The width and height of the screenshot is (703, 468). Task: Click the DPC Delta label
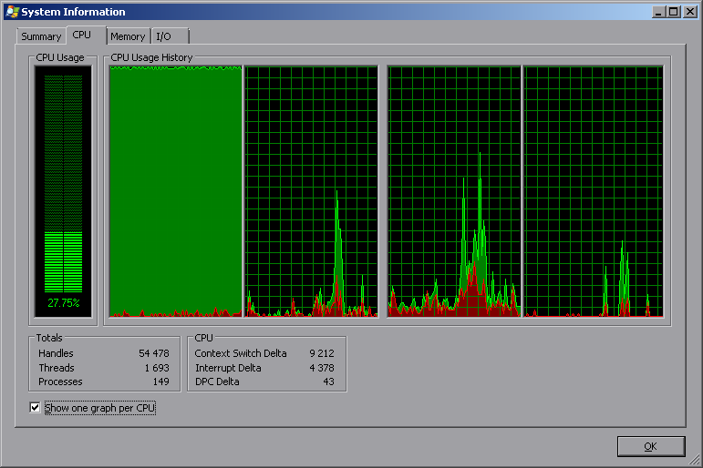(x=217, y=382)
